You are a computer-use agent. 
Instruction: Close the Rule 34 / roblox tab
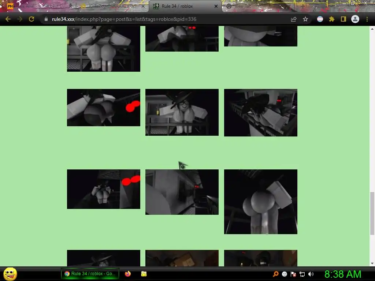pyautogui.click(x=216, y=6)
